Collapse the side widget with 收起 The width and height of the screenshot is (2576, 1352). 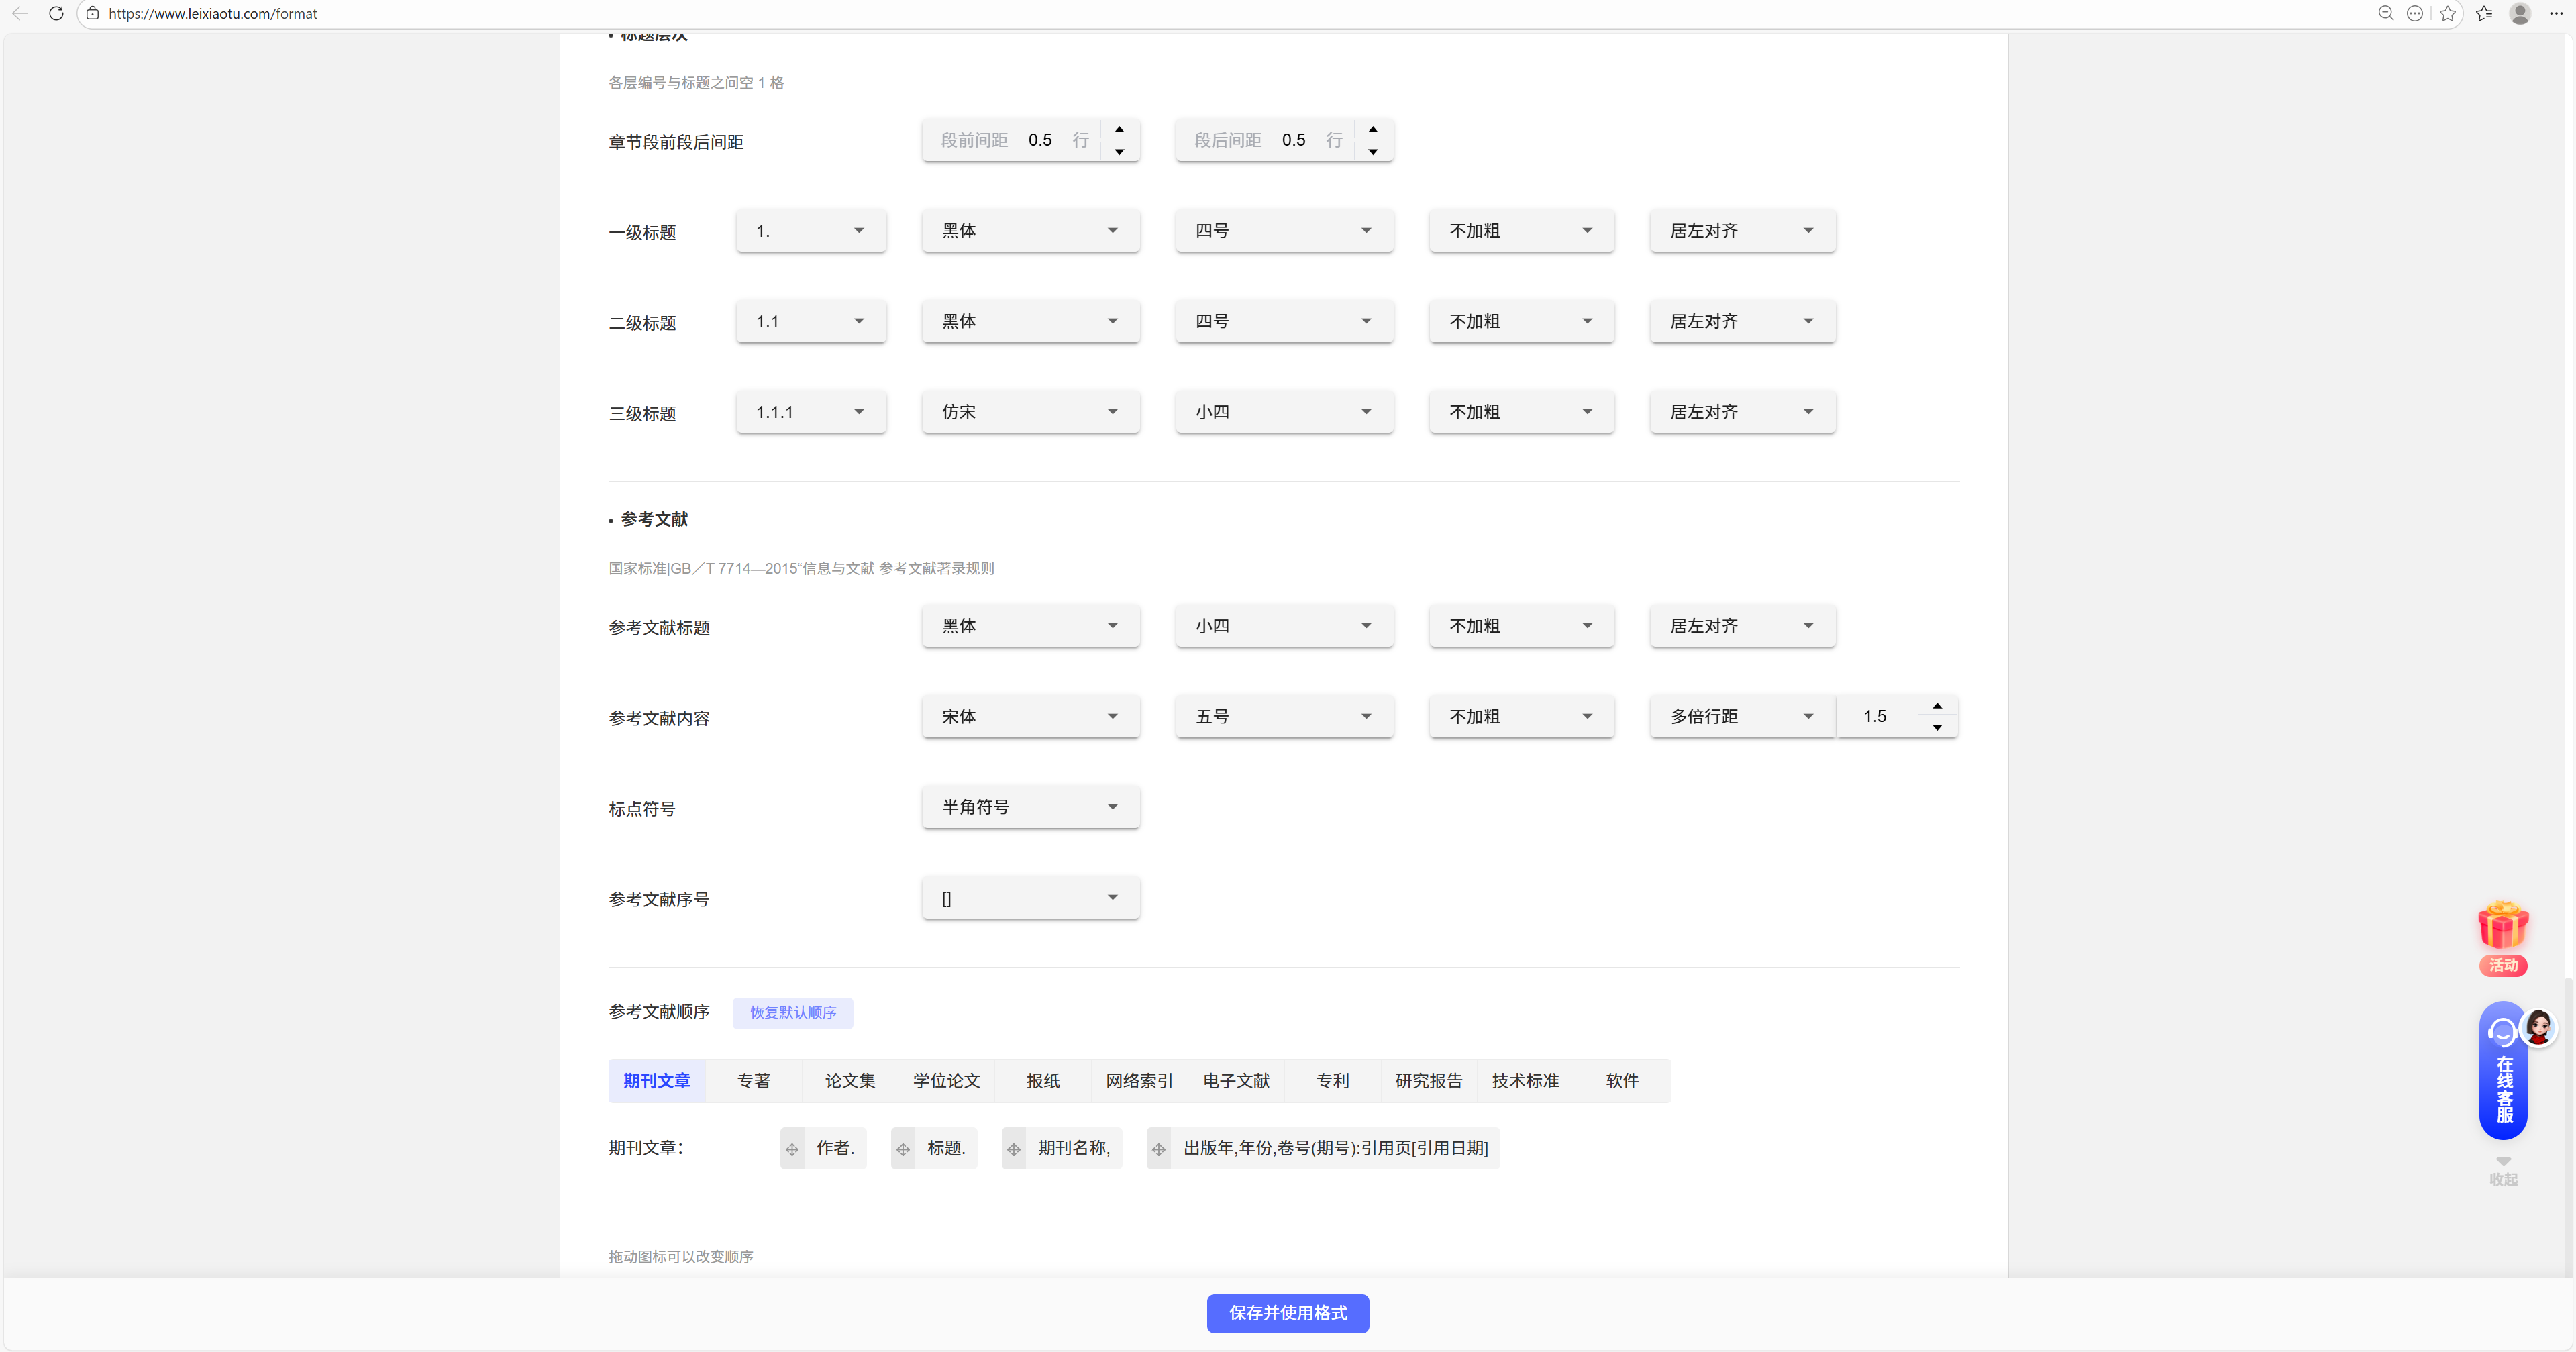(x=2503, y=1172)
